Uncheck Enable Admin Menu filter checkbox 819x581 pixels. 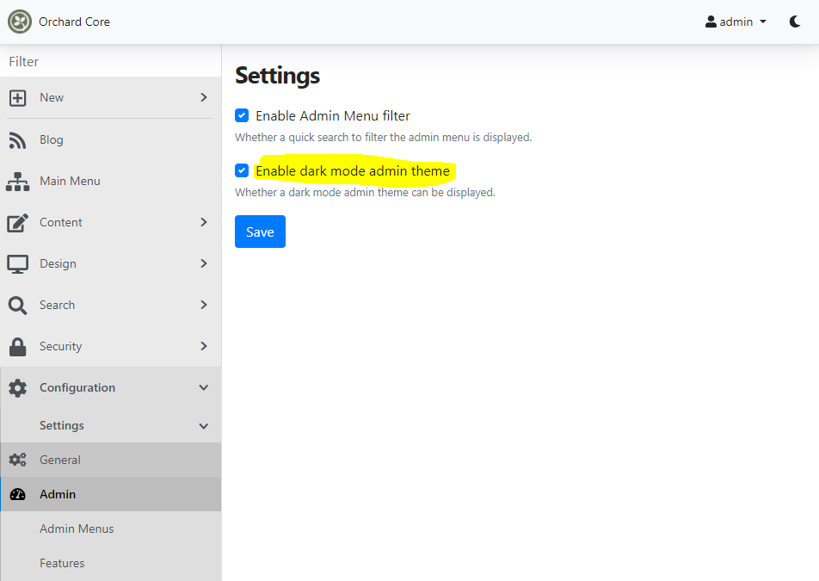pyautogui.click(x=241, y=115)
